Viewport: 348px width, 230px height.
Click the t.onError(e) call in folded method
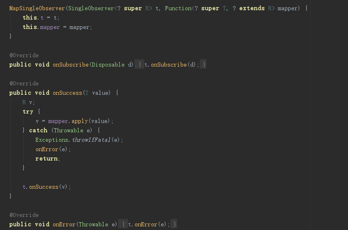147,224
